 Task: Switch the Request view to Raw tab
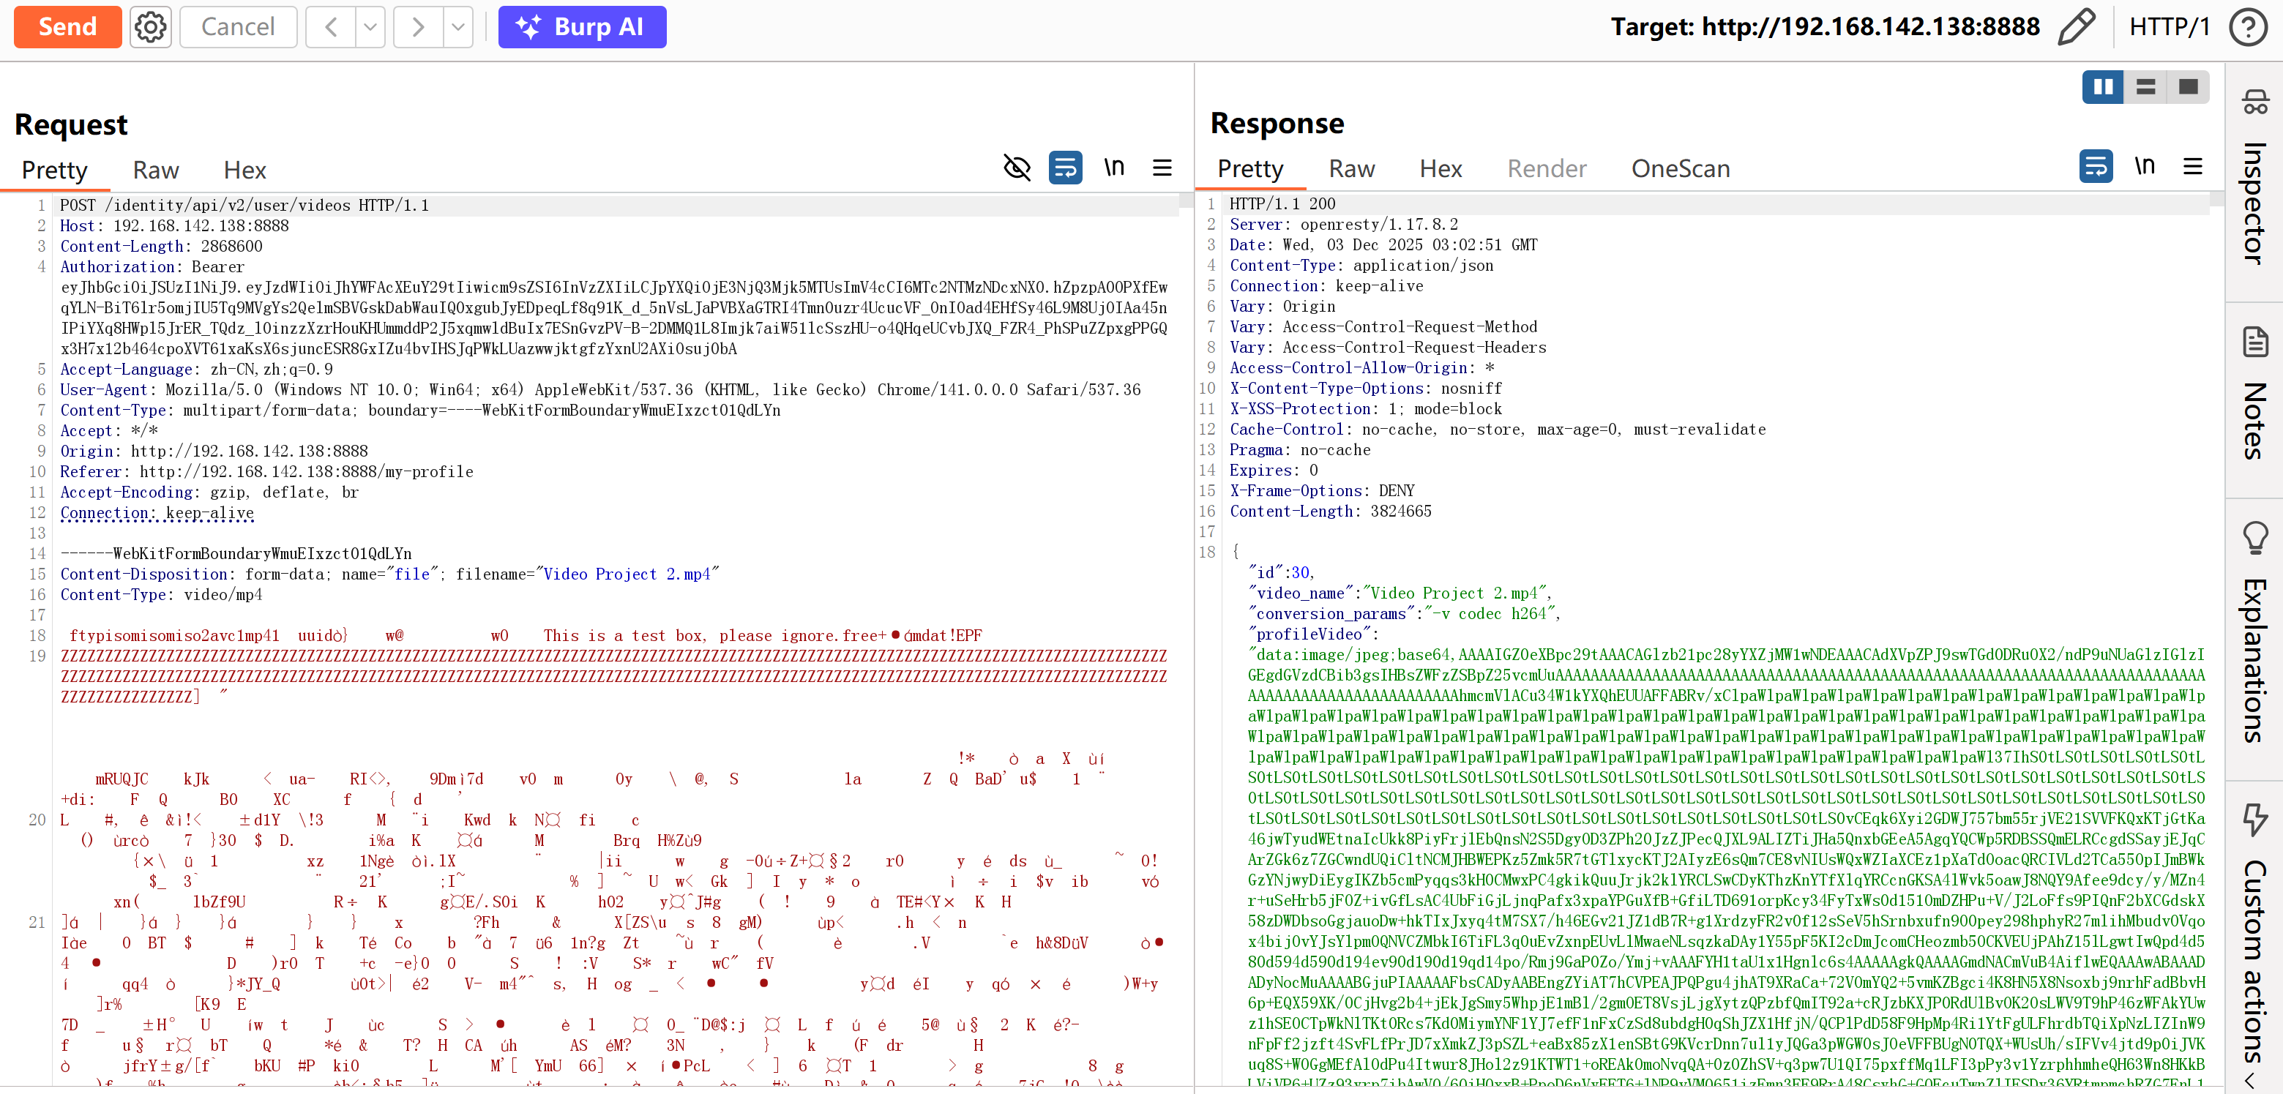[155, 170]
